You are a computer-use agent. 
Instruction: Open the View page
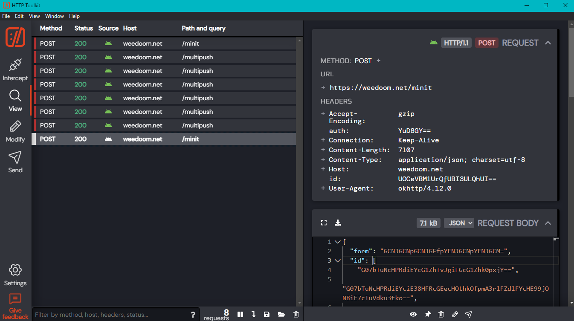pyautogui.click(x=15, y=101)
